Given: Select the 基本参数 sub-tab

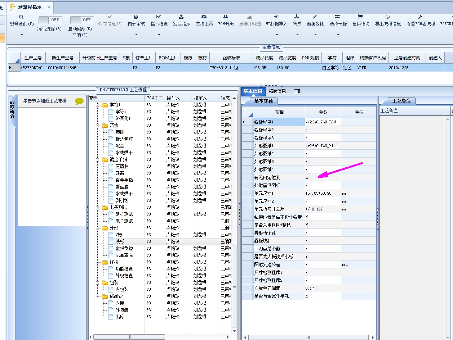Looking at the screenshot, I should (x=264, y=101).
